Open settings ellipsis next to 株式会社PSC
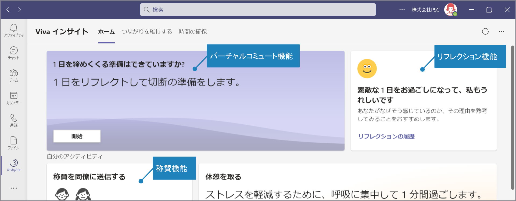 click(402, 10)
